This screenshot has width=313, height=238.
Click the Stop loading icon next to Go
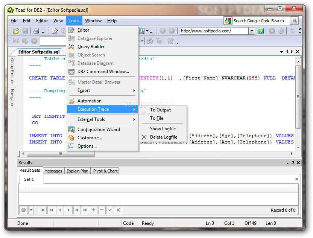pyautogui.click(x=272, y=31)
